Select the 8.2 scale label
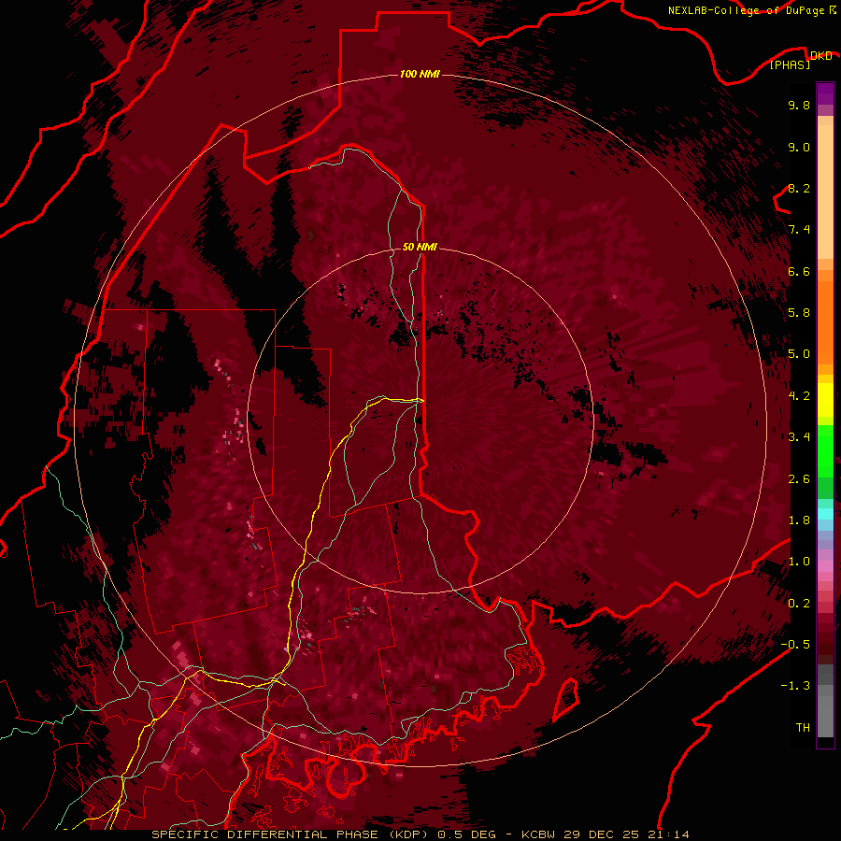This screenshot has width=841, height=841. (799, 188)
